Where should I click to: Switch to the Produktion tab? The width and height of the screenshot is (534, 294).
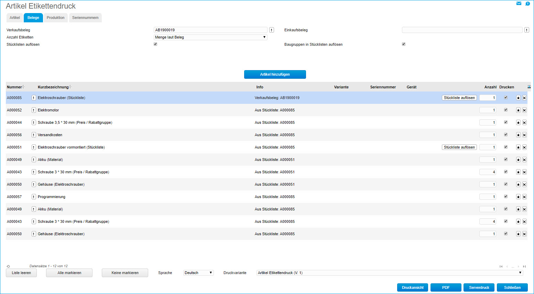(56, 18)
